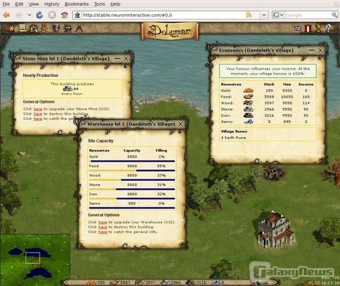The height and width of the screenshot is (286, 340).
Task: Click 'here' to upgrade your Warehouse
Action: coord(103,222)
